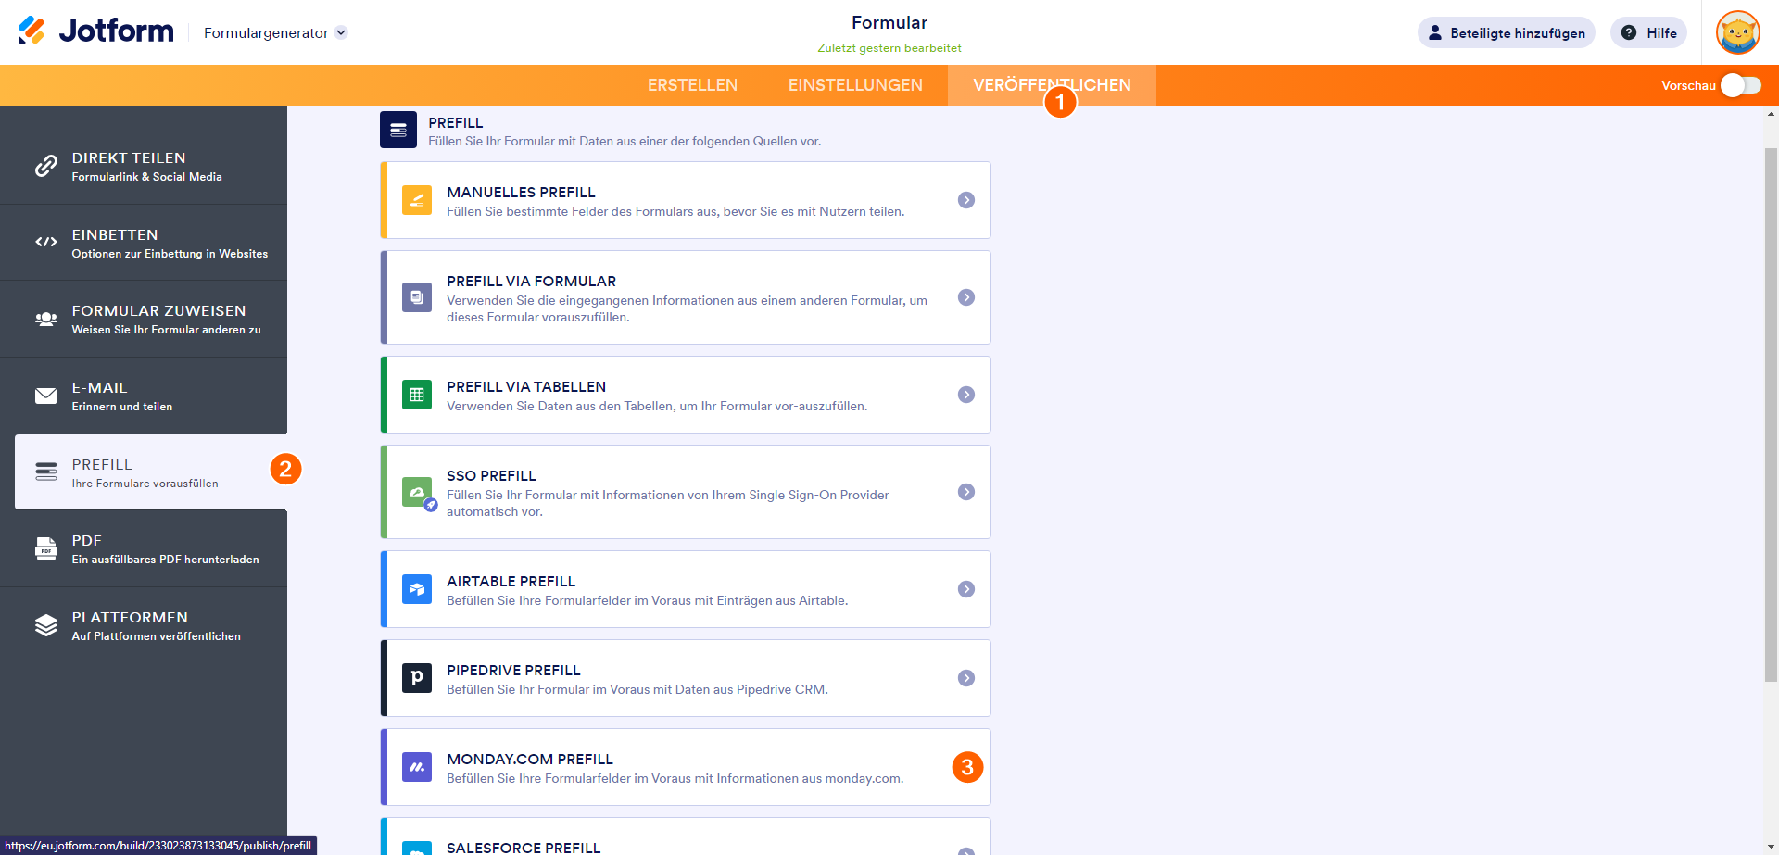Expand the SSO Prefill arrow

tap(966, 492)
